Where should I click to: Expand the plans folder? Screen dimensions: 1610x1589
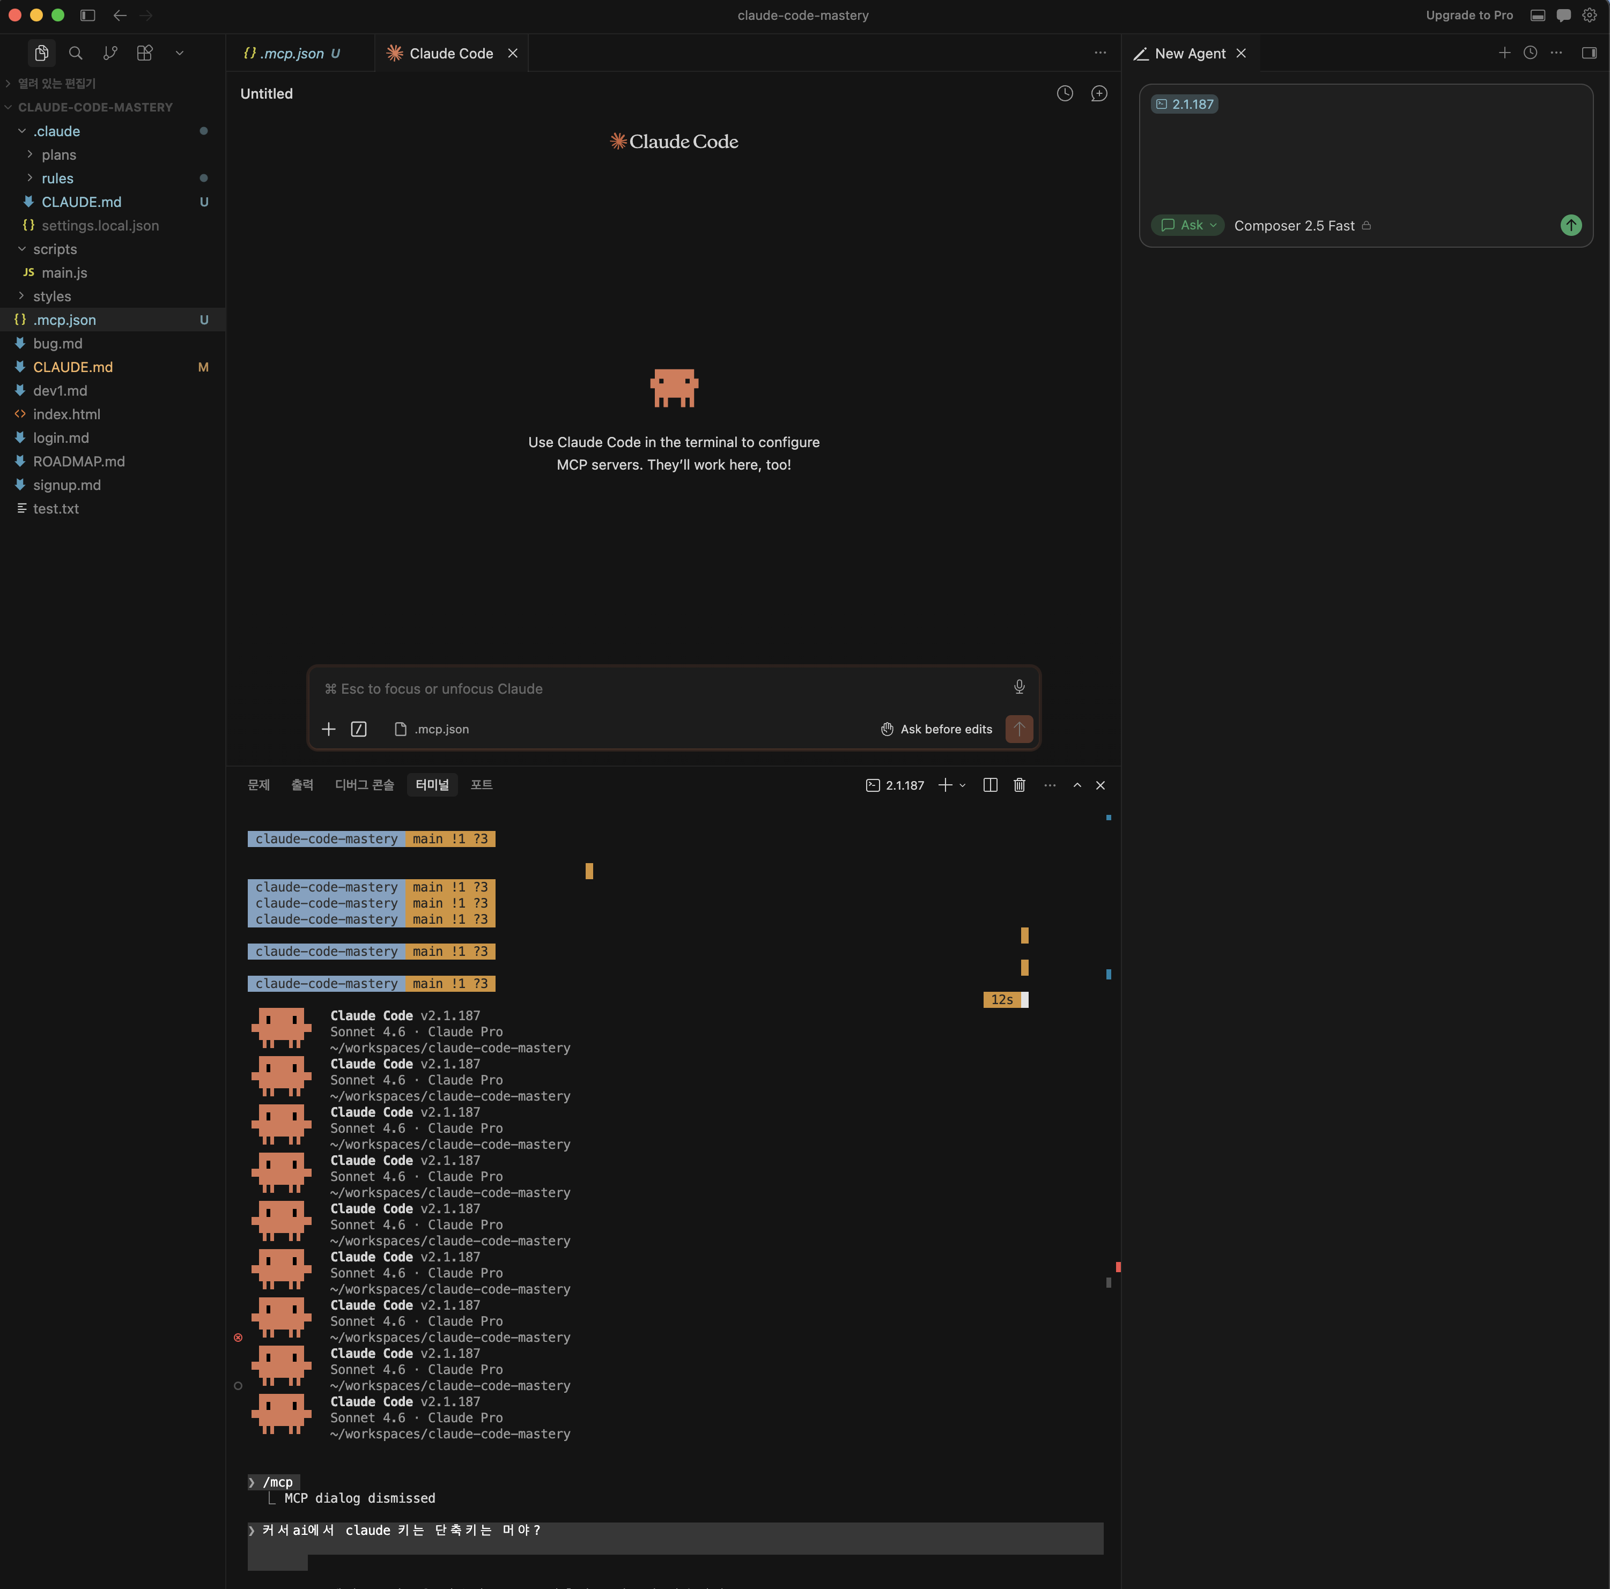coord(113,155)
